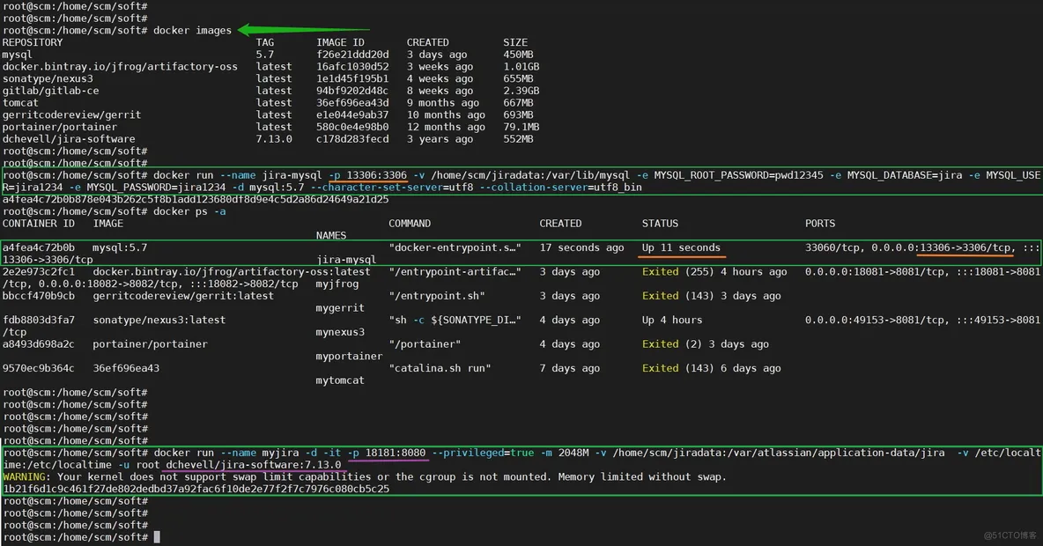Select '3 years ago' created value
The width and height of the screenshot is (1043, 546).
pyautogui.click(x=440, y=139)
